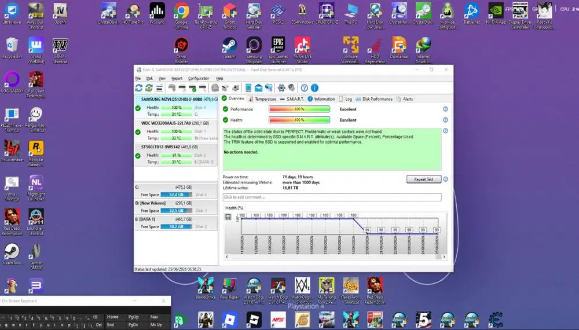Click the Nav key on On-Screen Keyboard
Viewport: 579px width, 330px height.
click(155, 317)
